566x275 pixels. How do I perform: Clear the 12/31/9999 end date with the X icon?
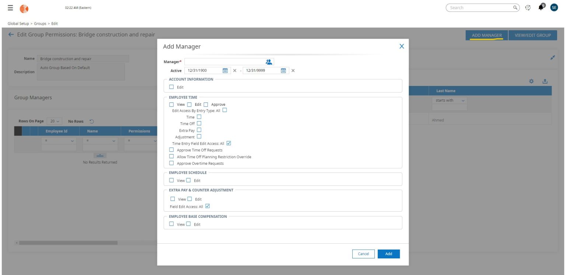tap(292, 70)
